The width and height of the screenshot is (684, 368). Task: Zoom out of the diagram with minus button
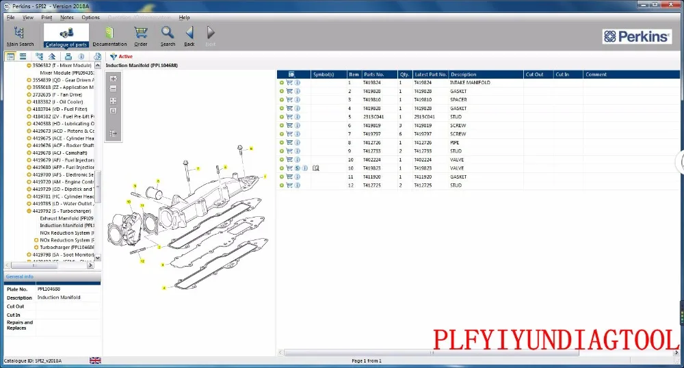click(114, 88)
